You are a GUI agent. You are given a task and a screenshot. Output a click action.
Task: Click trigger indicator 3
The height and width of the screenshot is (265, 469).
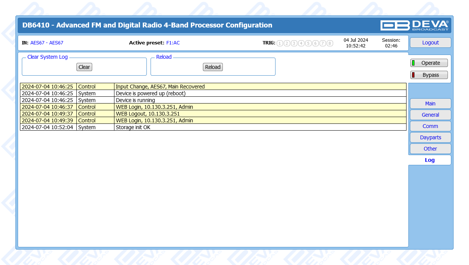294,43
